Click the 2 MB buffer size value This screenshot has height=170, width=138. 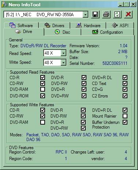pos(123,52)
